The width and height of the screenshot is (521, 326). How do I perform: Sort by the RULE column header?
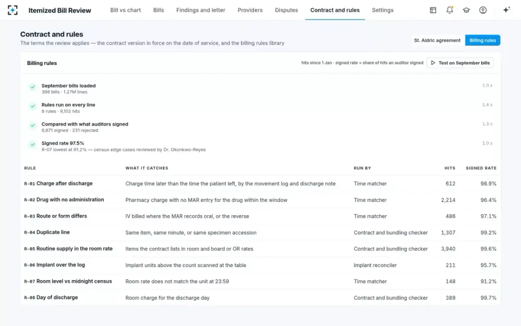tap(30, 168)
